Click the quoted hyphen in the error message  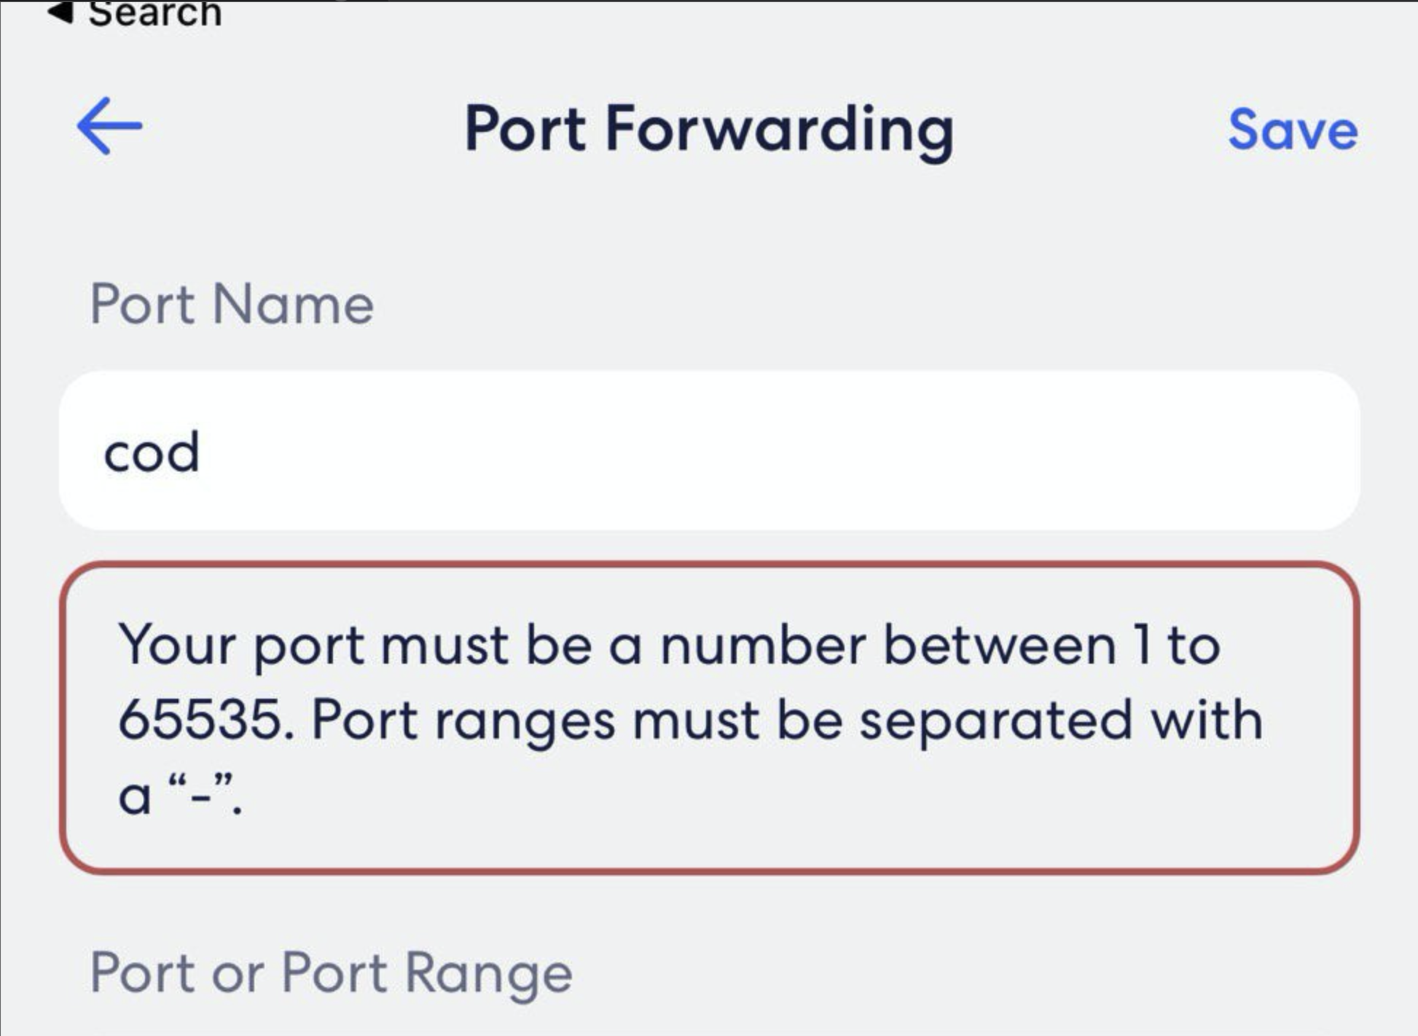click(x=200, y=794)
